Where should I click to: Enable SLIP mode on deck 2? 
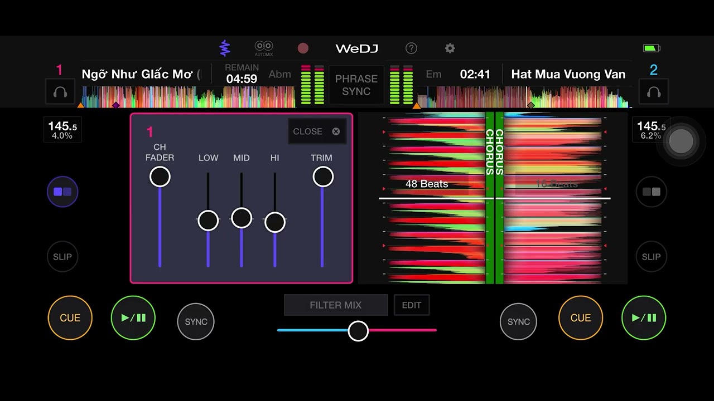point(651,257)
